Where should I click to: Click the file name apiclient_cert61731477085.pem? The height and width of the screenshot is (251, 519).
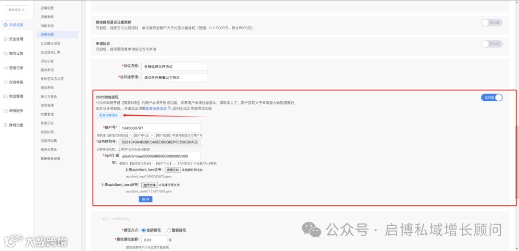click(149, 191)
